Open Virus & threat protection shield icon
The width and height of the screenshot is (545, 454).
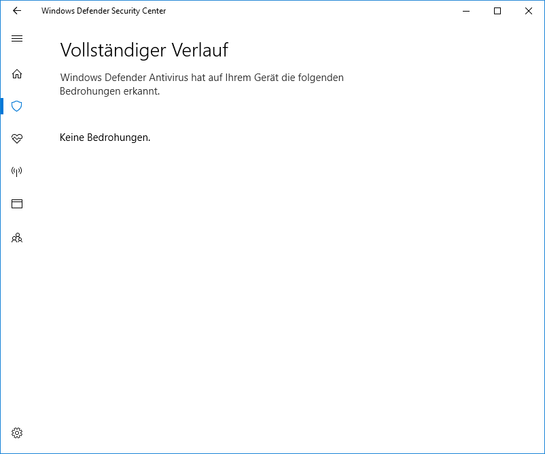point(17,106)
